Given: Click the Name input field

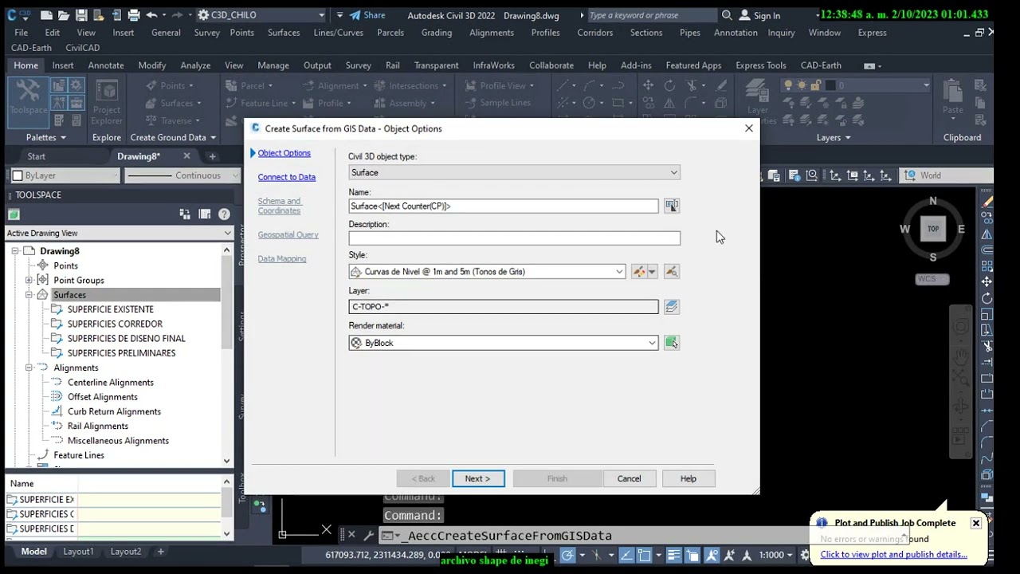Looking at the screenshot, I should tap(504, 206).
